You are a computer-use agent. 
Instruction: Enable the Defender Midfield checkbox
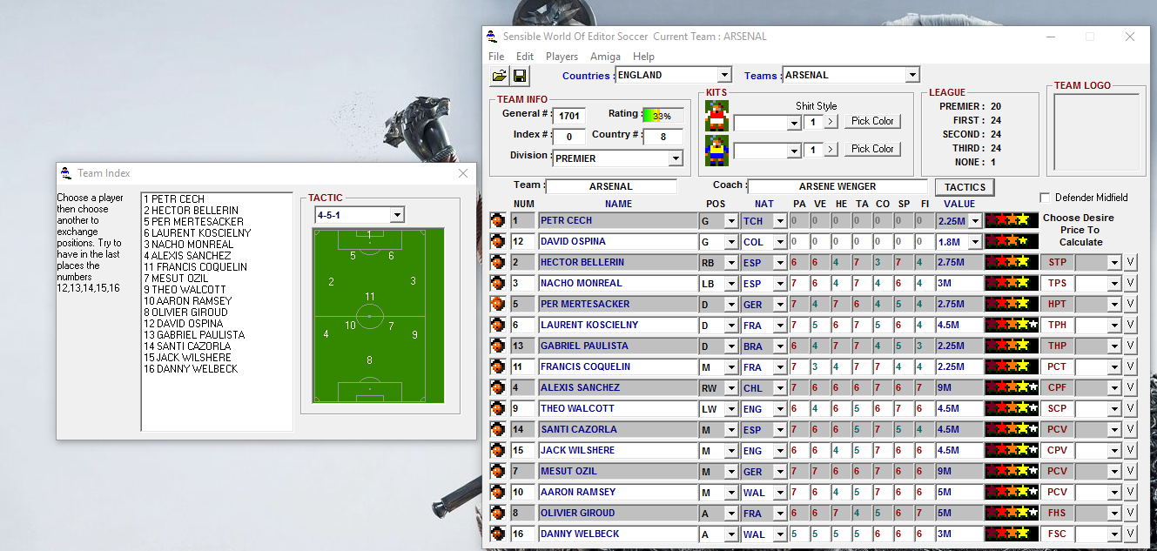pyautogui.click(x=1046, y=198)
